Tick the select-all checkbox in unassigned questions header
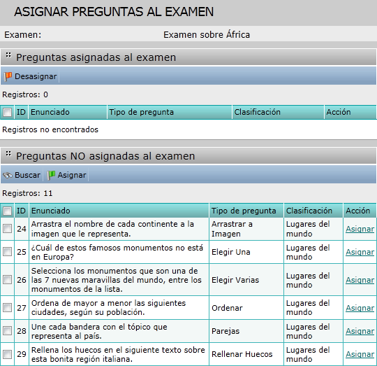 [7, 211]
